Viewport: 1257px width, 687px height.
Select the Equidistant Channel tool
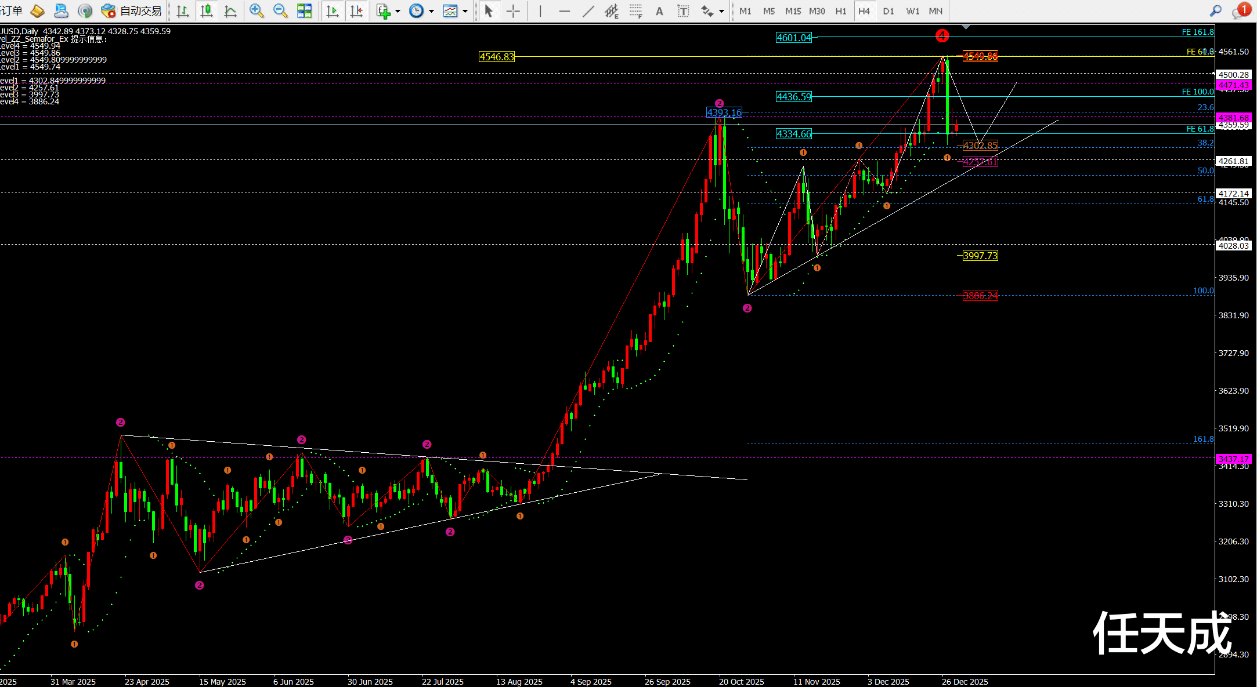tap(612, 11)
